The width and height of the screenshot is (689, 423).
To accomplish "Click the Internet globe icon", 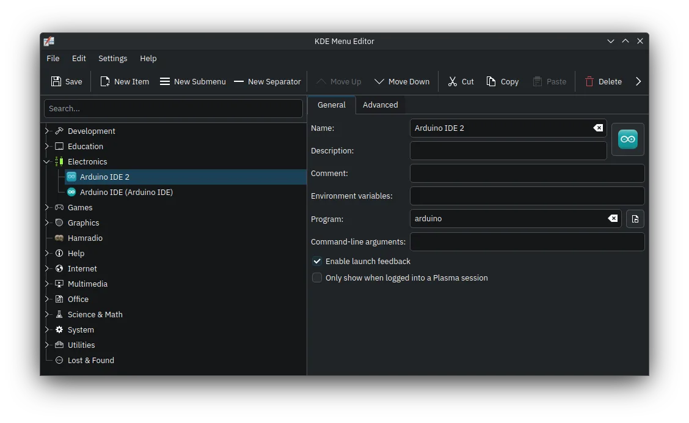I will (x=59, y=269).
